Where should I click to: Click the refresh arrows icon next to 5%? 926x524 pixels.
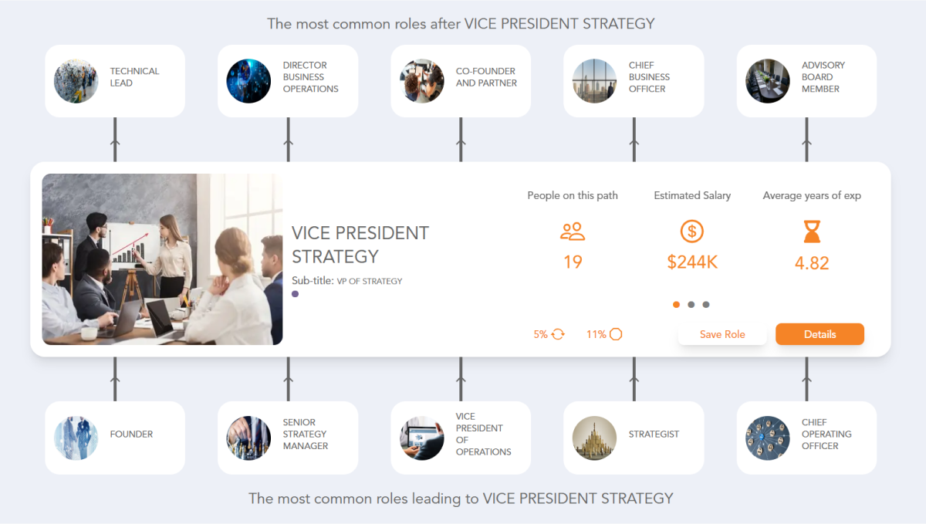(x=557, y=334)
